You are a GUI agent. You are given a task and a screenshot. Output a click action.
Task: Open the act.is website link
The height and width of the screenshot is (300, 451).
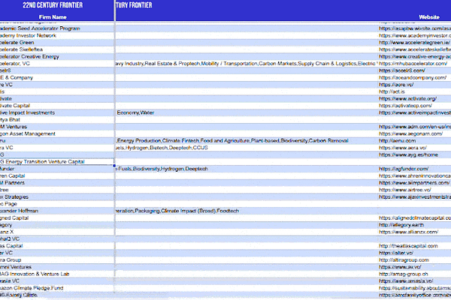(x=392, y=91)
